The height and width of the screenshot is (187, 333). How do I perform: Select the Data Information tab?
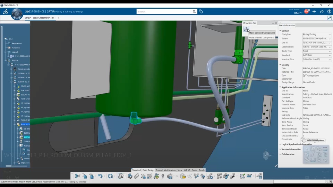coord(287,25)
